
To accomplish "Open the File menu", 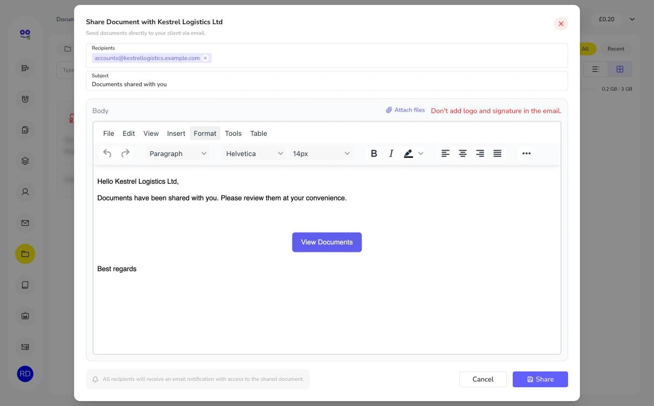I will 109,133.
